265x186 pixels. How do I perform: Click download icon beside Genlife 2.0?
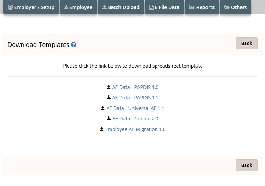109,118
